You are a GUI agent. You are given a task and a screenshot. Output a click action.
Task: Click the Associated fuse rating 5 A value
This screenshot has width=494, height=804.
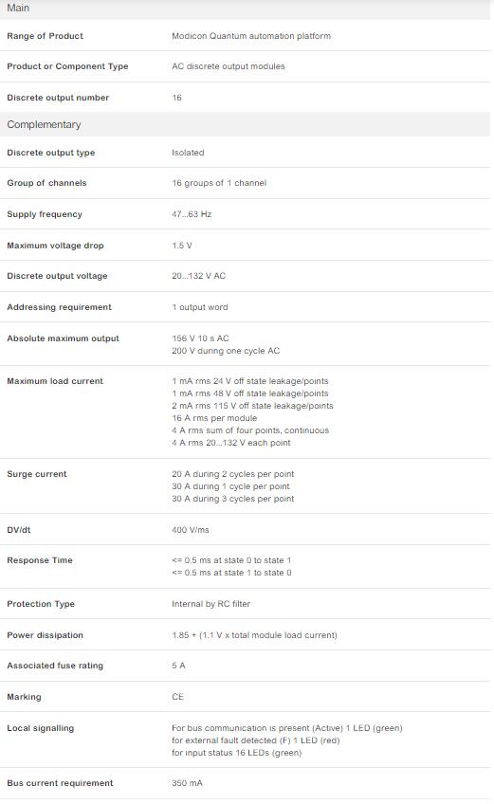[x=178, y=666]
